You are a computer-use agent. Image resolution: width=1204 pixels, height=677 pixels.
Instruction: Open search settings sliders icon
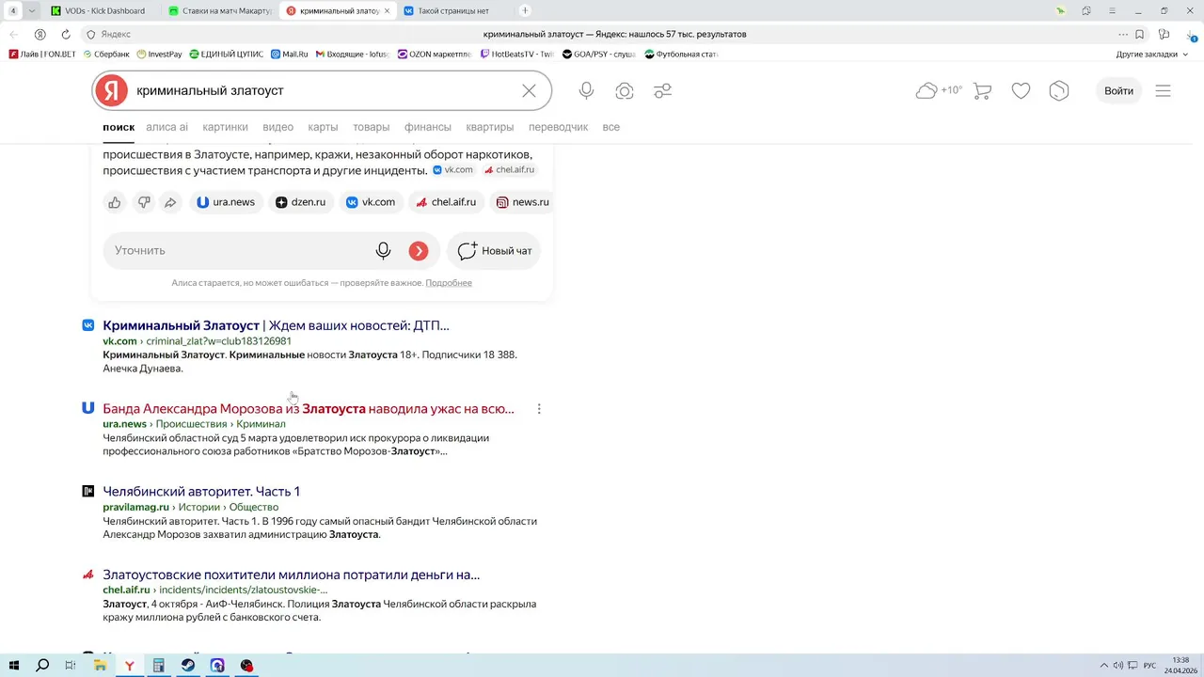[663, 91]
